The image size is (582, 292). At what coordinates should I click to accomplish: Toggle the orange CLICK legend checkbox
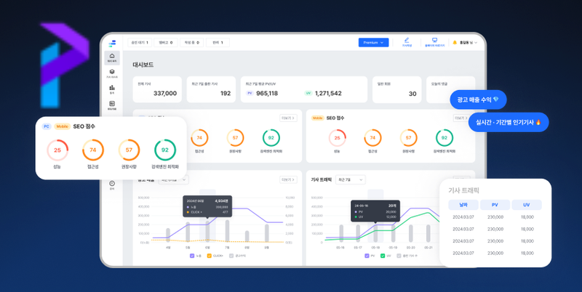coord(210,256)
